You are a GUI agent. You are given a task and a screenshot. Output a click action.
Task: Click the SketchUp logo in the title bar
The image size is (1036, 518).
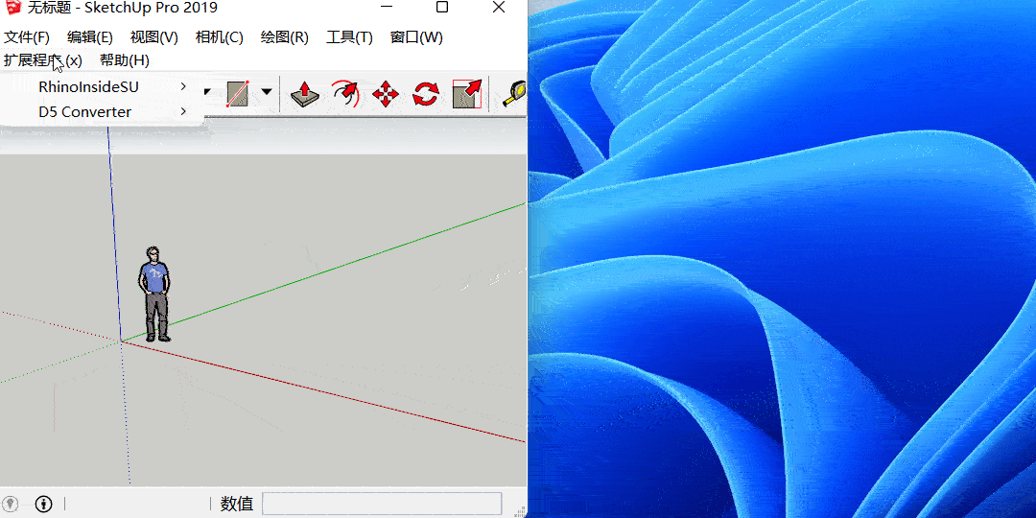12,8
